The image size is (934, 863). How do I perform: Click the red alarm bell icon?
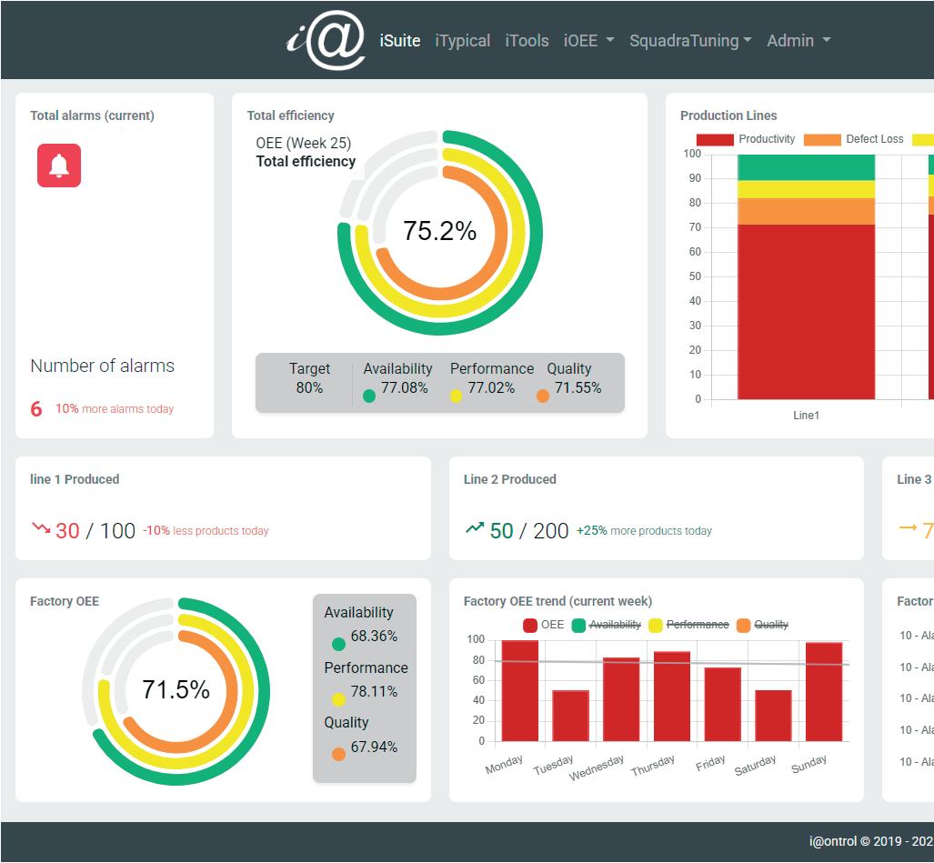click(x=59, y=166)
